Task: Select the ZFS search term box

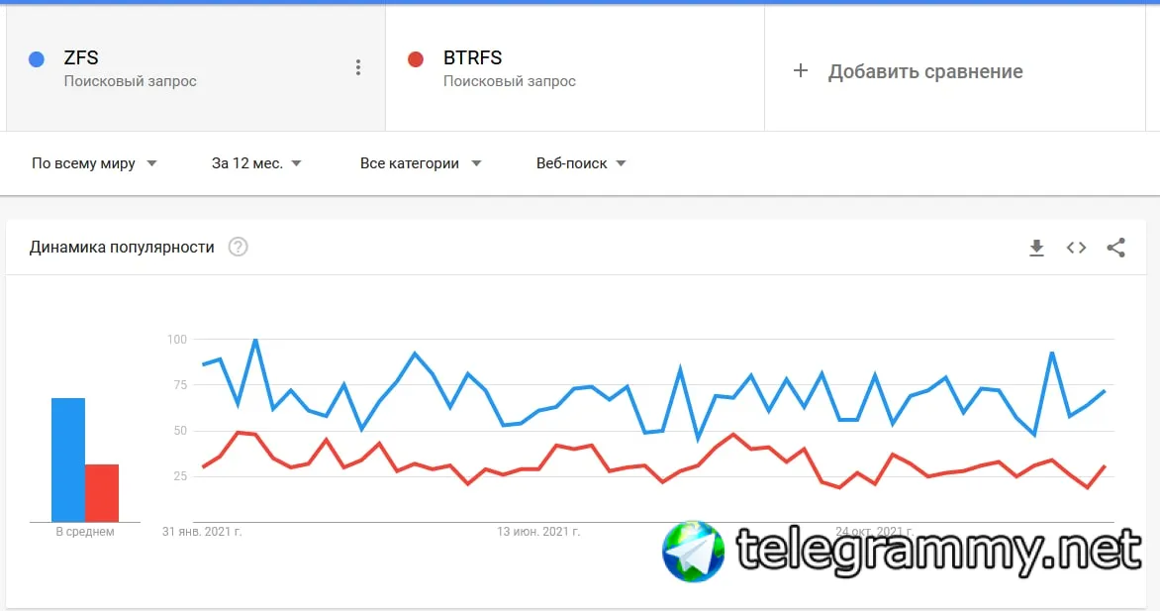Action: [x=188, y=67]
